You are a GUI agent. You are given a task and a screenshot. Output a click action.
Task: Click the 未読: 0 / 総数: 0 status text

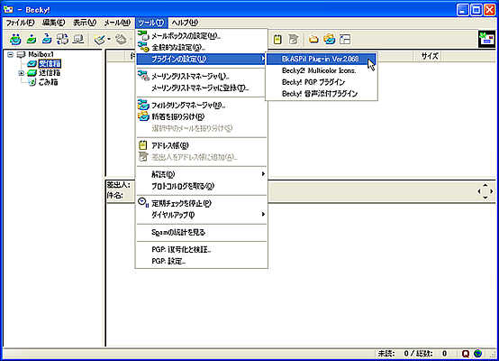click(x=413, y=354)
